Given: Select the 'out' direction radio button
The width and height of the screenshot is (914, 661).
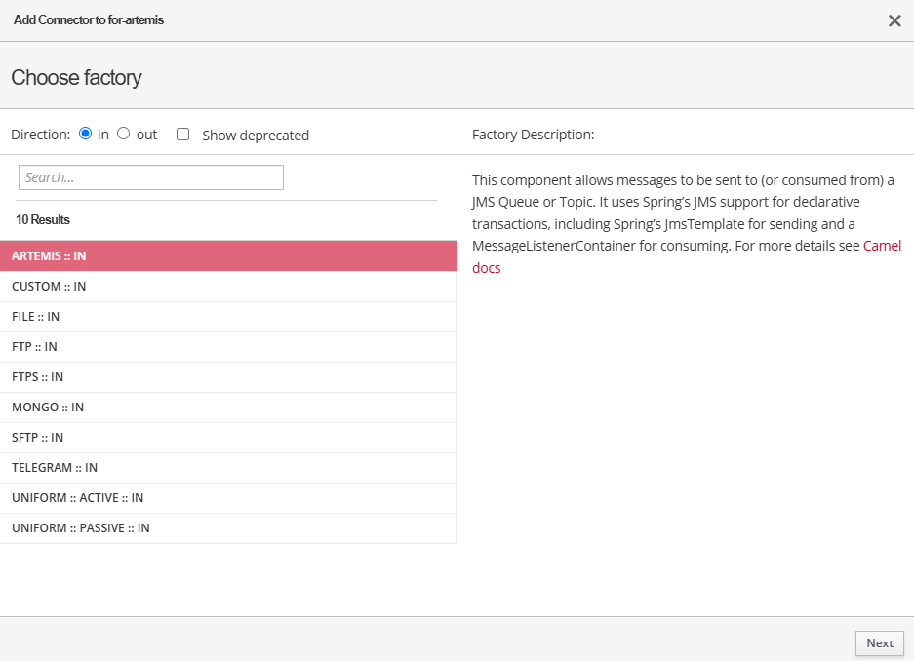Looking at the screenshot, I should click(x=124, y=134).
